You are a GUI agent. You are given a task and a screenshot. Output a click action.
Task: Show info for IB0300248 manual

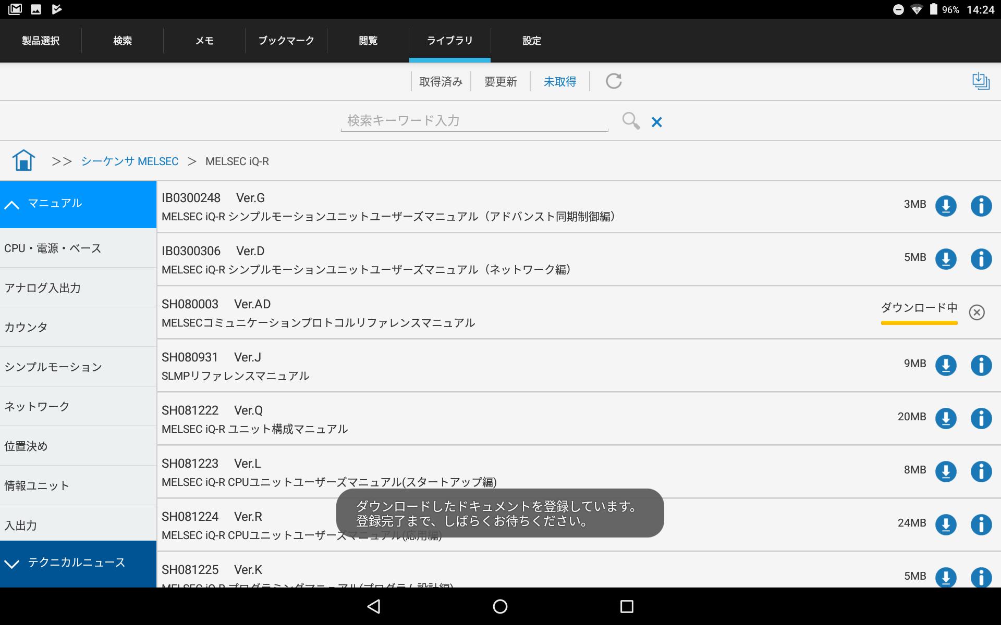(981, 206)
